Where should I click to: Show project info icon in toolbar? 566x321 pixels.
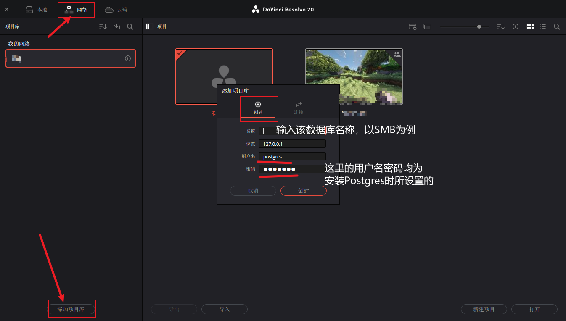click(516, 26)
